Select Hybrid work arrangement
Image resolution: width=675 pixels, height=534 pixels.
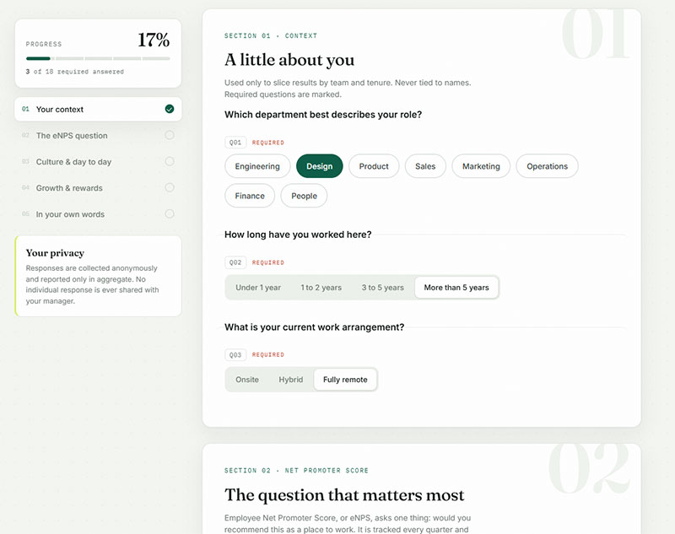click(x=290, y=380)
